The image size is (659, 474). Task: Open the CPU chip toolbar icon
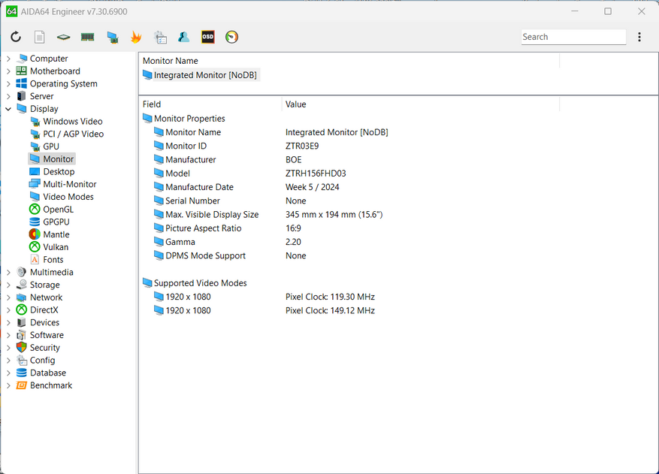click(x=64, y=37)
